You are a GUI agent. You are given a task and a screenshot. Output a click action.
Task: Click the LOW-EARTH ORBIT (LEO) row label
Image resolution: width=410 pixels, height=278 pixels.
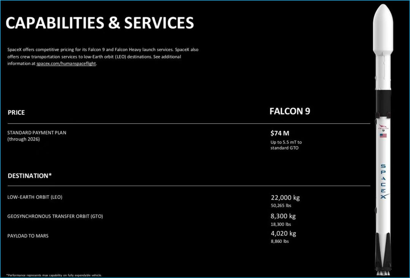35,197
